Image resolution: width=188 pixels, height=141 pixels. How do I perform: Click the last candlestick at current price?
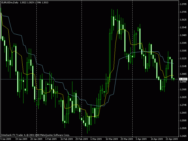174,79
